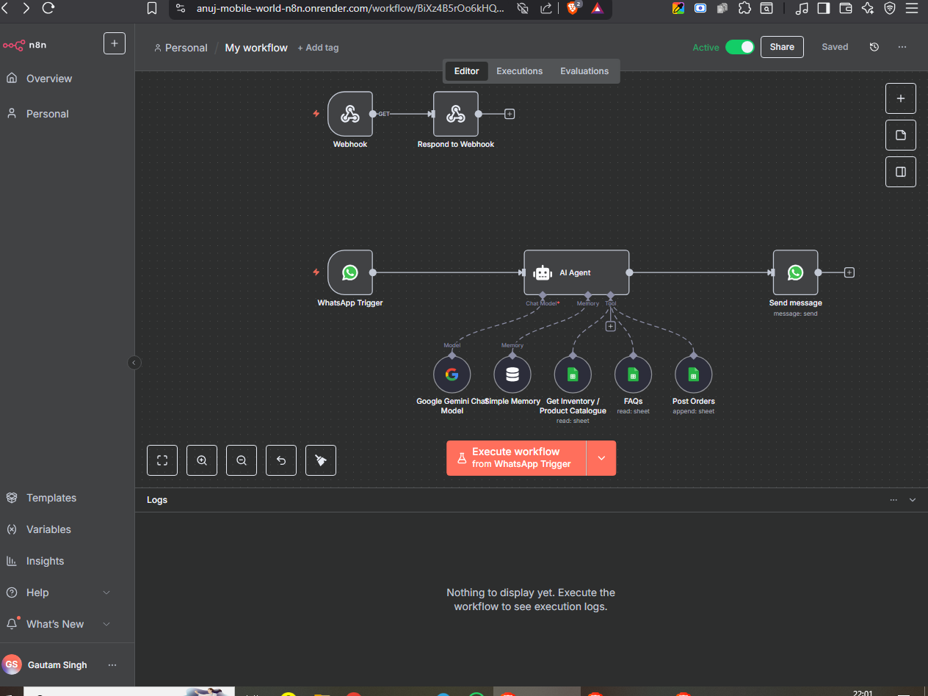The width and height of the screenshot is (928, 696).
Task: Zoom in on the canvas
Action: (x=202, y=460)
